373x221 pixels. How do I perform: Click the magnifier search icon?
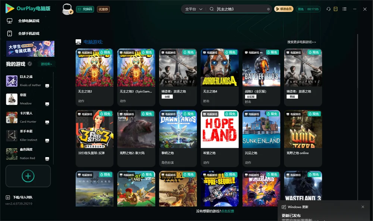pyautogui.click(x=211, y=9)
